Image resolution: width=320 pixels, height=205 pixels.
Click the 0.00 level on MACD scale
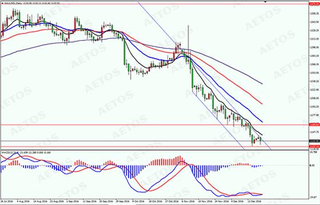point(312,166)
